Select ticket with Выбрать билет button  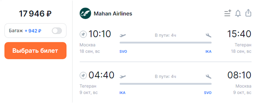point(35,51)
